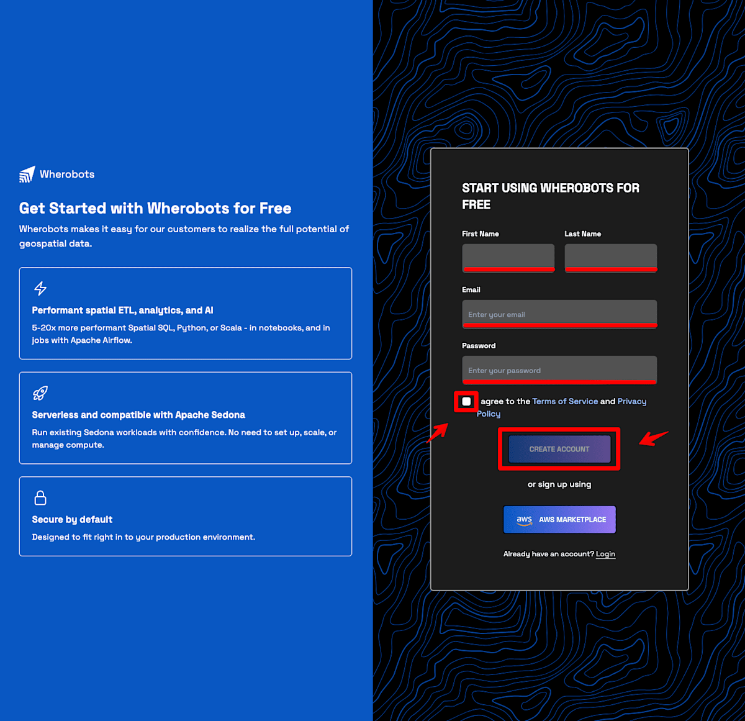Click the Already have an account? text

point(548,554)
